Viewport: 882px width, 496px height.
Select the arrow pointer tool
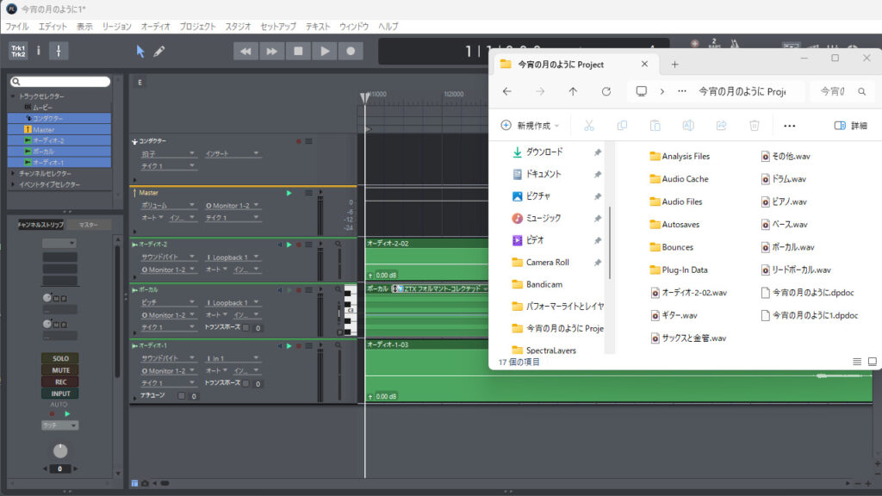[140, 52]
